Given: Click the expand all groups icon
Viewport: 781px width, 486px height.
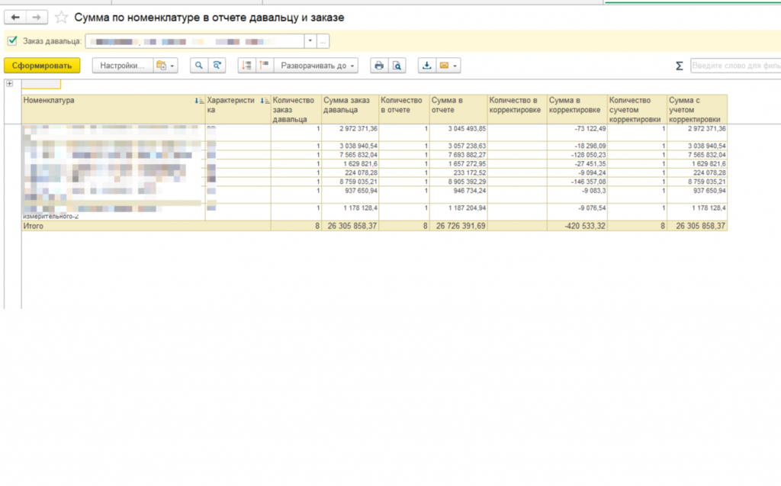Looking at the screenshot, I should coord(246,66).
